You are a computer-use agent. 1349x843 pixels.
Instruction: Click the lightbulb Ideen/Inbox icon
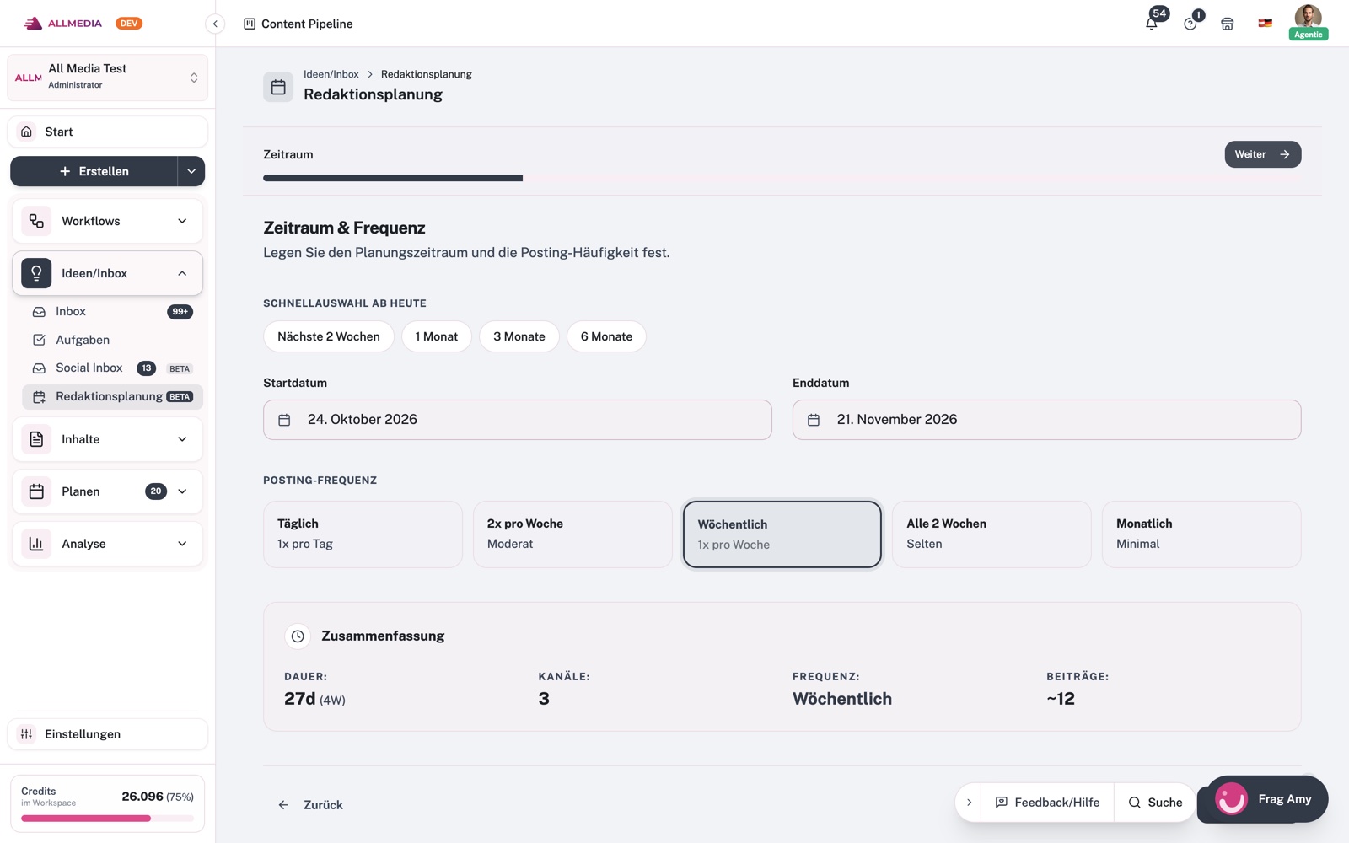click(x=36, y=273)
